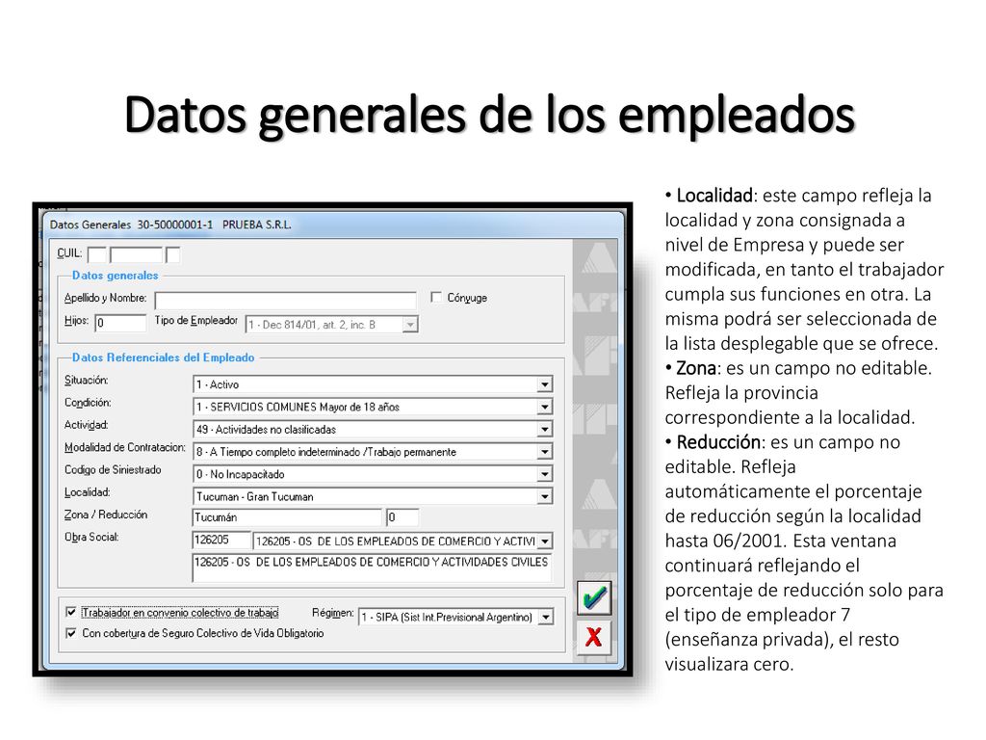Click the Datos Generales window title bar
This screenshot has height=740, width=986.
point(333,225)
